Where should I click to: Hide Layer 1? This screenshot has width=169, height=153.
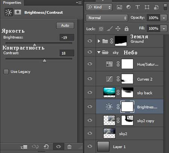click(90, 146)
